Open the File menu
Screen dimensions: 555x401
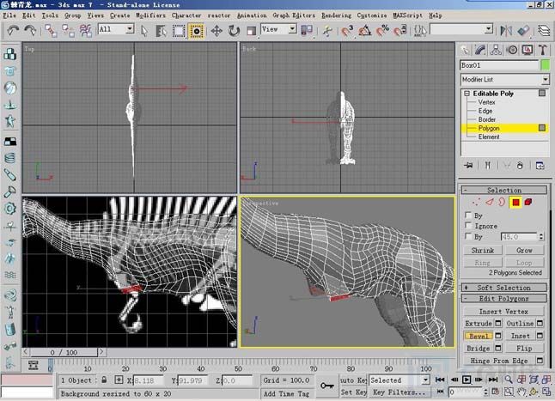click(x=9, y=15)
